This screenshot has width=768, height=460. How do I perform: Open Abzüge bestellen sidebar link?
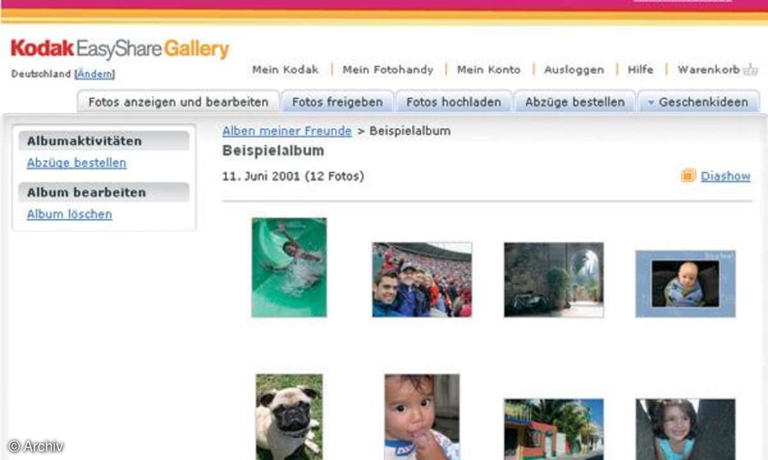77,163
